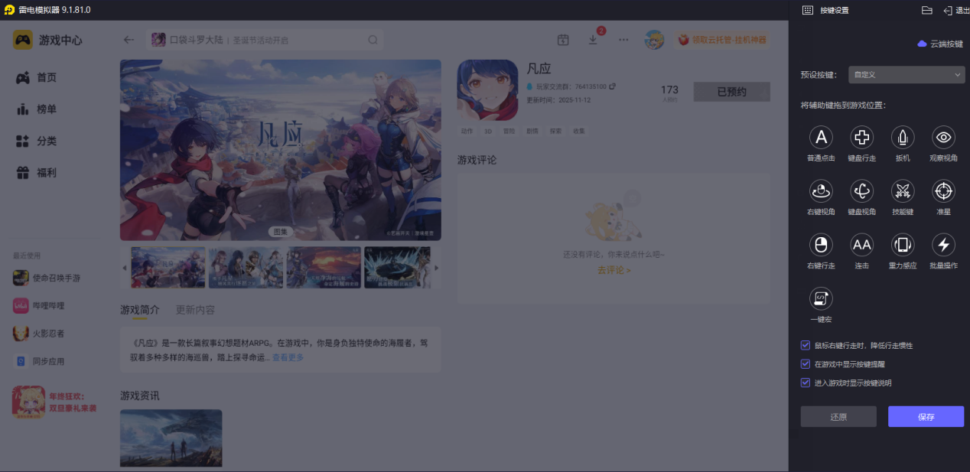Open 同步应用 in the sidebar

(x=39, y=361)
